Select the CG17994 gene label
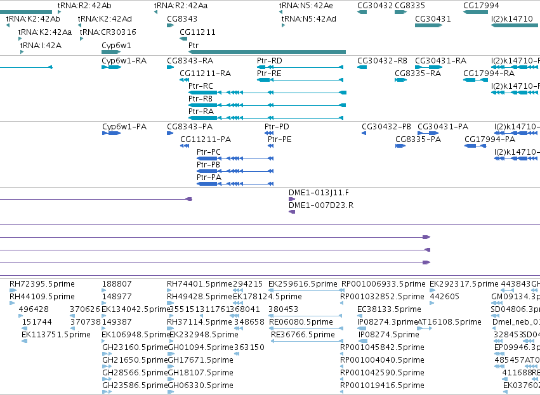Viewport: 540px width, 395px height. (x=481, y=6)
